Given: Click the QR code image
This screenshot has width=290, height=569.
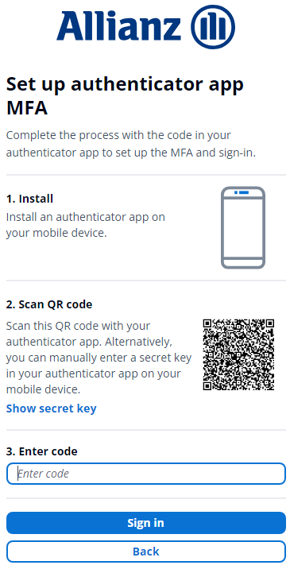Looking at the screenshot, I should coord(238,354).
